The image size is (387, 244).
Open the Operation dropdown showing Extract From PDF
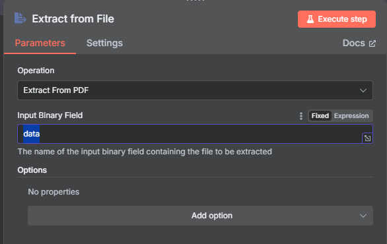point(195,90)
